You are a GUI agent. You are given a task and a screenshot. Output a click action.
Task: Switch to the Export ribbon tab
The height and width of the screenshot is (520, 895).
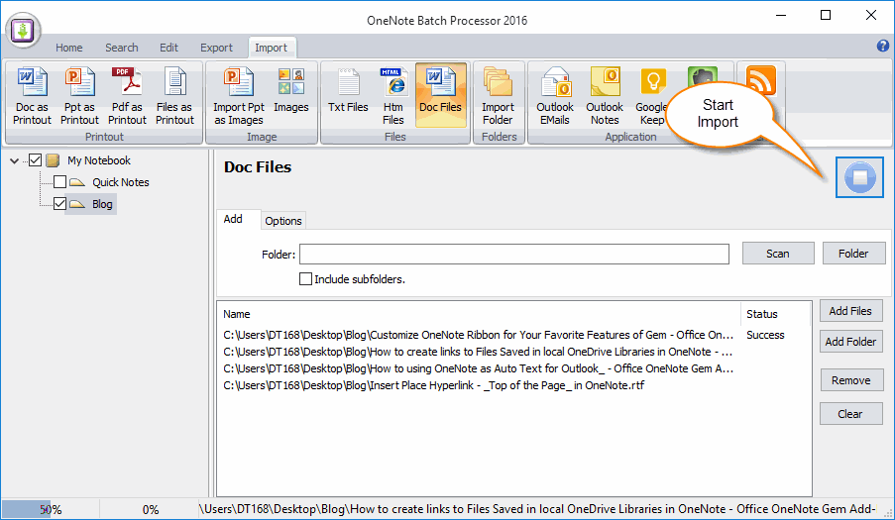216,48
